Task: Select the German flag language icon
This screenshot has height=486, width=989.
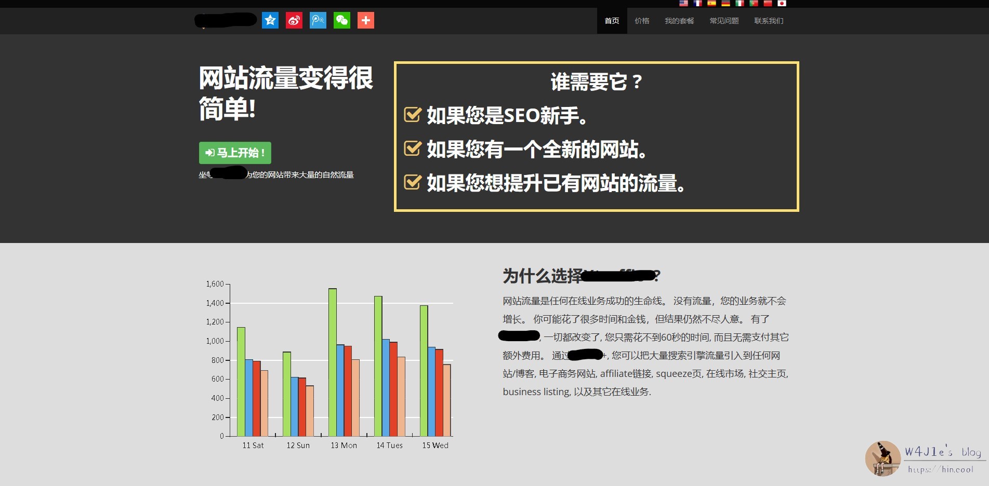Action: (x=726, y=4)
